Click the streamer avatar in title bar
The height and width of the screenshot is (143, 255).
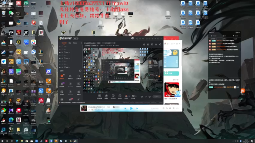point(133,38)
